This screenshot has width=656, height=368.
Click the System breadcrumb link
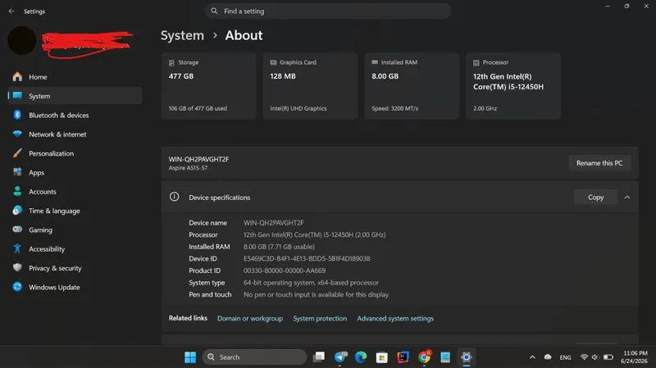click(x=182, y=35)
